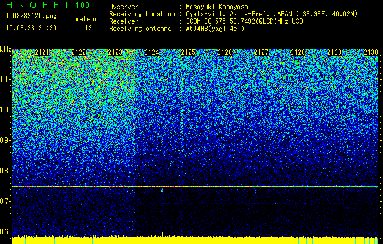The image size is (383, 244).
Task: Click the 2121 time marker
Action: click(42, 52)
